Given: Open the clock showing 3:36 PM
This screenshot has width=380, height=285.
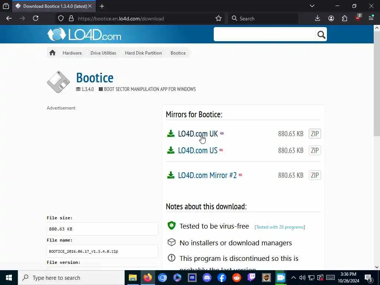Looking at the screenshot, I should [x=348, y=278].
